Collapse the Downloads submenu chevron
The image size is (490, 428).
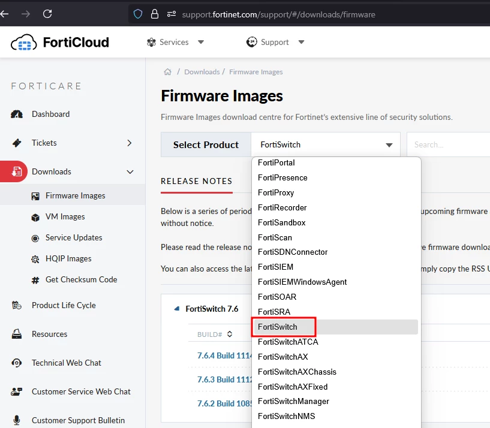130,172
